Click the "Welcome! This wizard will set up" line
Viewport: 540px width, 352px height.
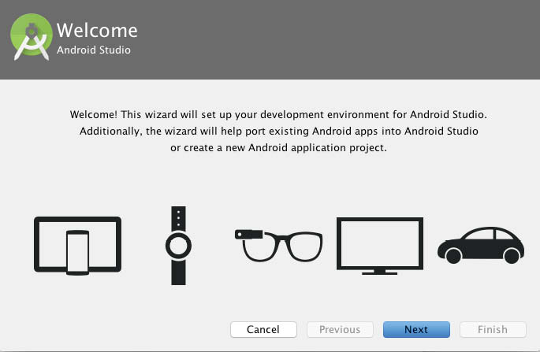278,115
